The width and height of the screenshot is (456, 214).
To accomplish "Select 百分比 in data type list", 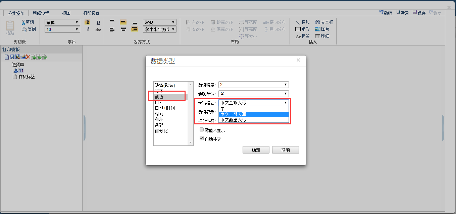I will 161,131.
